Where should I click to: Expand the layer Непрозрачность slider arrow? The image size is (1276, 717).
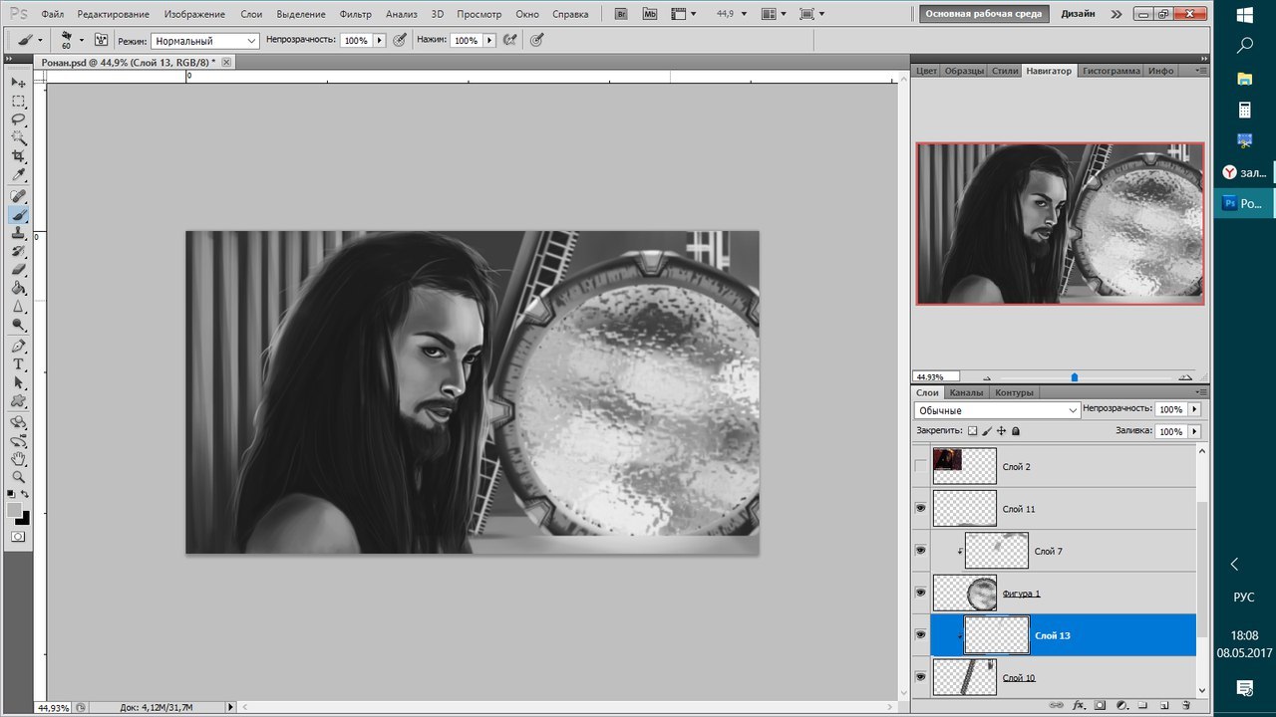(x=1194, y=409)
